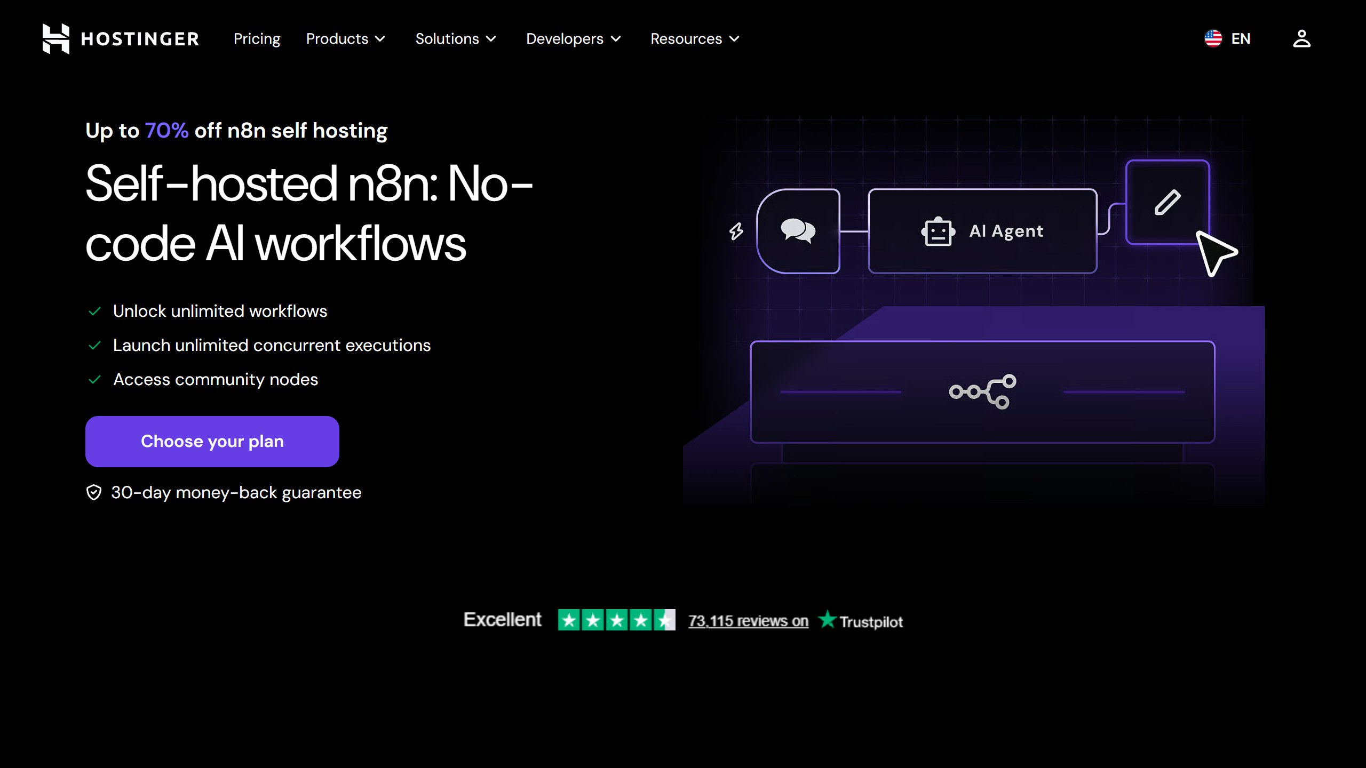Image resolution: width=1366 pixels, height=768 pixels.
Task: Click checkmark beside Unlock unlimited workflows
Action: click(94, 311)
